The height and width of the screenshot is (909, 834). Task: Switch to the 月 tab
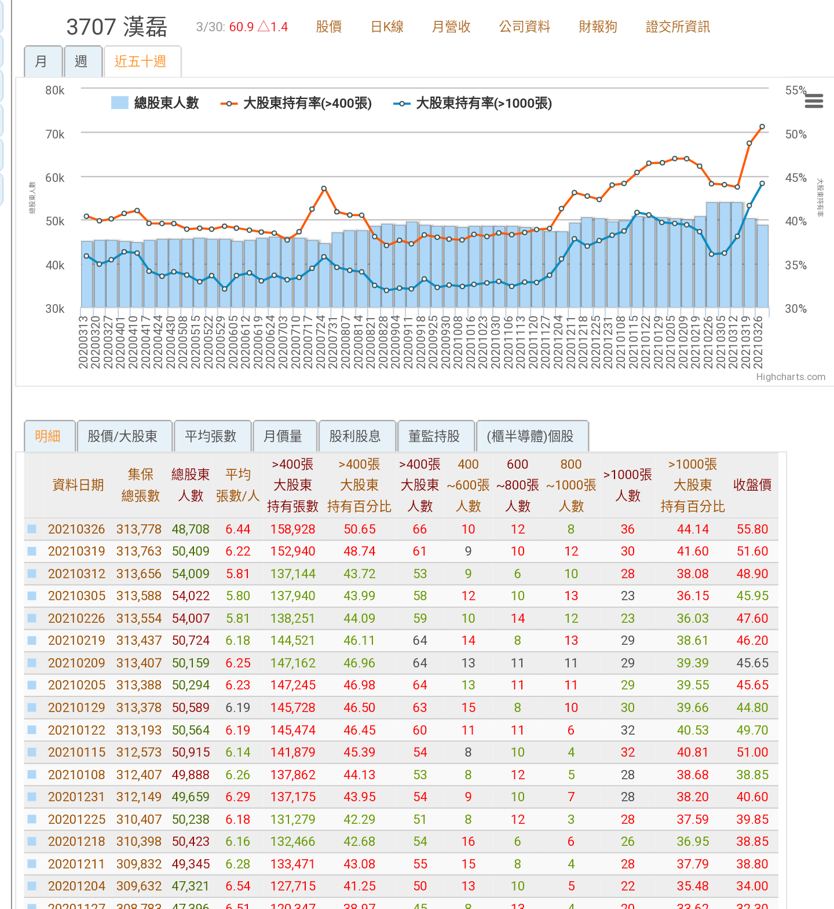pyautogui.click(x=42, y=61)
